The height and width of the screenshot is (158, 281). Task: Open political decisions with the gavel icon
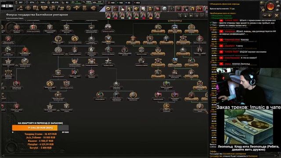tap(20, 8)
